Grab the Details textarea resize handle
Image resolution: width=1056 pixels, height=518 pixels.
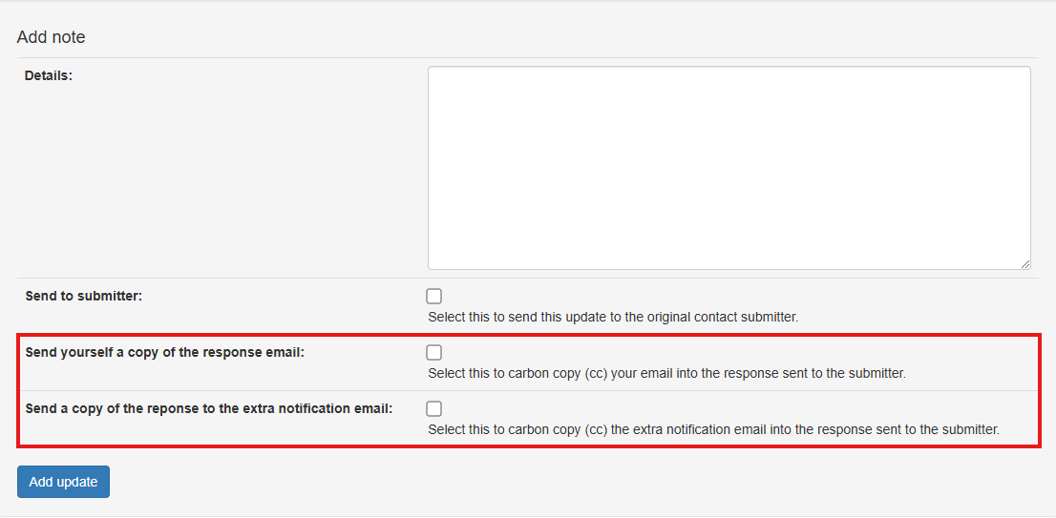pos(1024,263)
